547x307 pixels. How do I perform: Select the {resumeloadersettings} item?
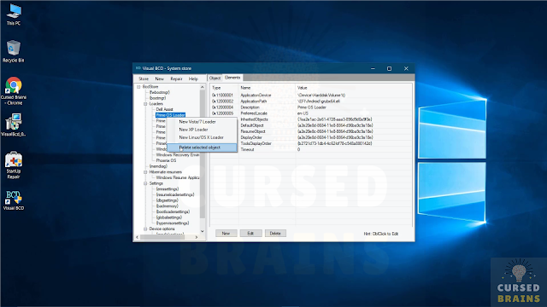coord(174,194)
